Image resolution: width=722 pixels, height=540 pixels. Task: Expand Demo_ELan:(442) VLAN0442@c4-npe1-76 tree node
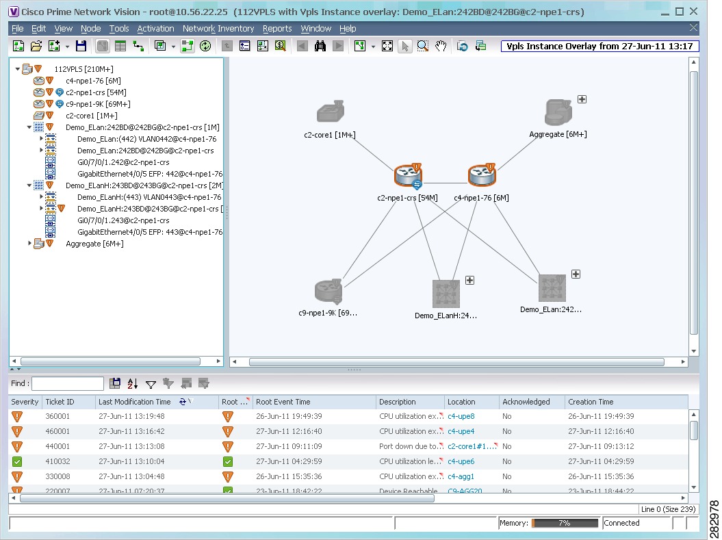pyautogui.click(x=41, y=138)
